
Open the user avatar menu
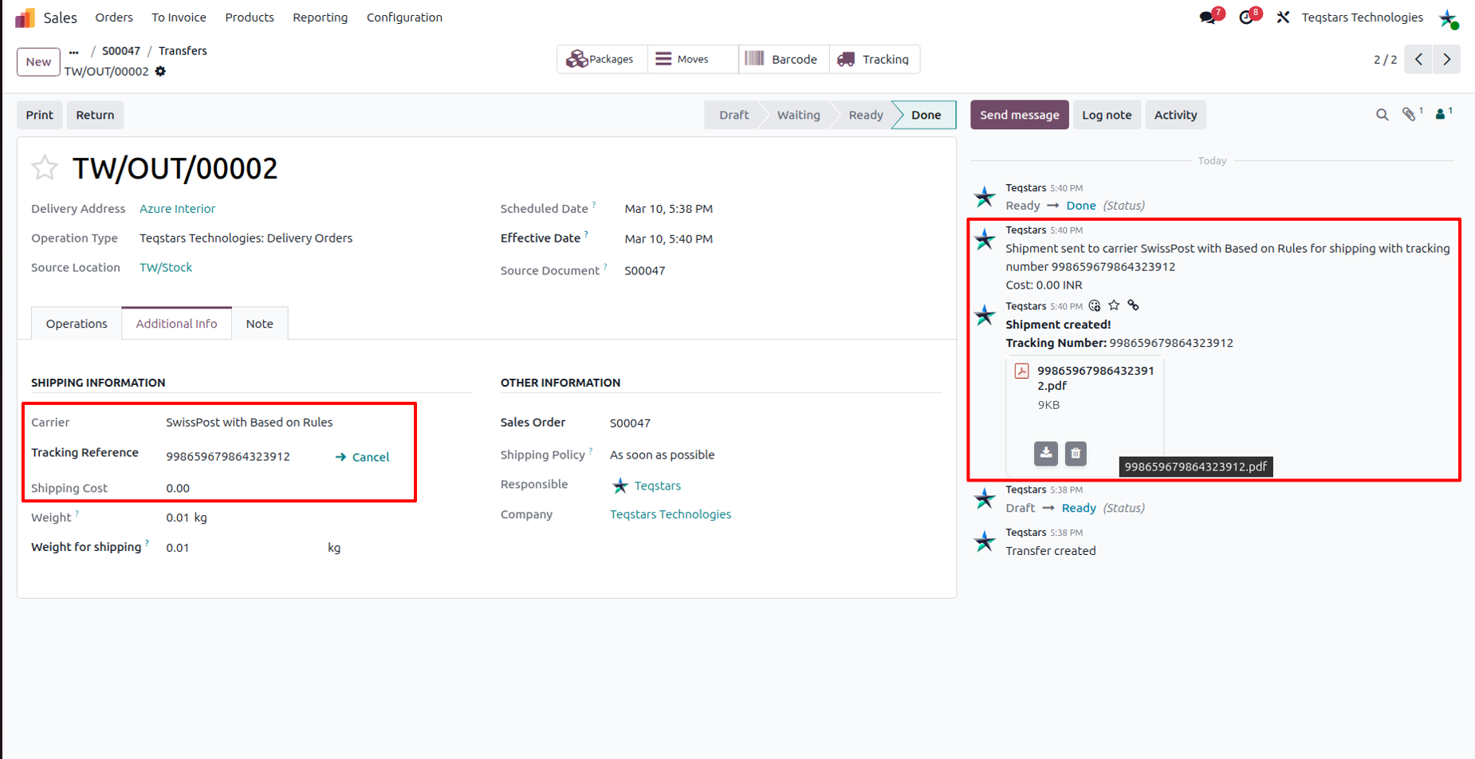pos(1448,18)
